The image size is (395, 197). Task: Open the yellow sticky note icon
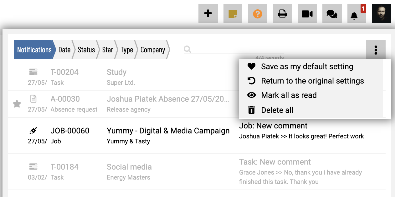(233, 13)
